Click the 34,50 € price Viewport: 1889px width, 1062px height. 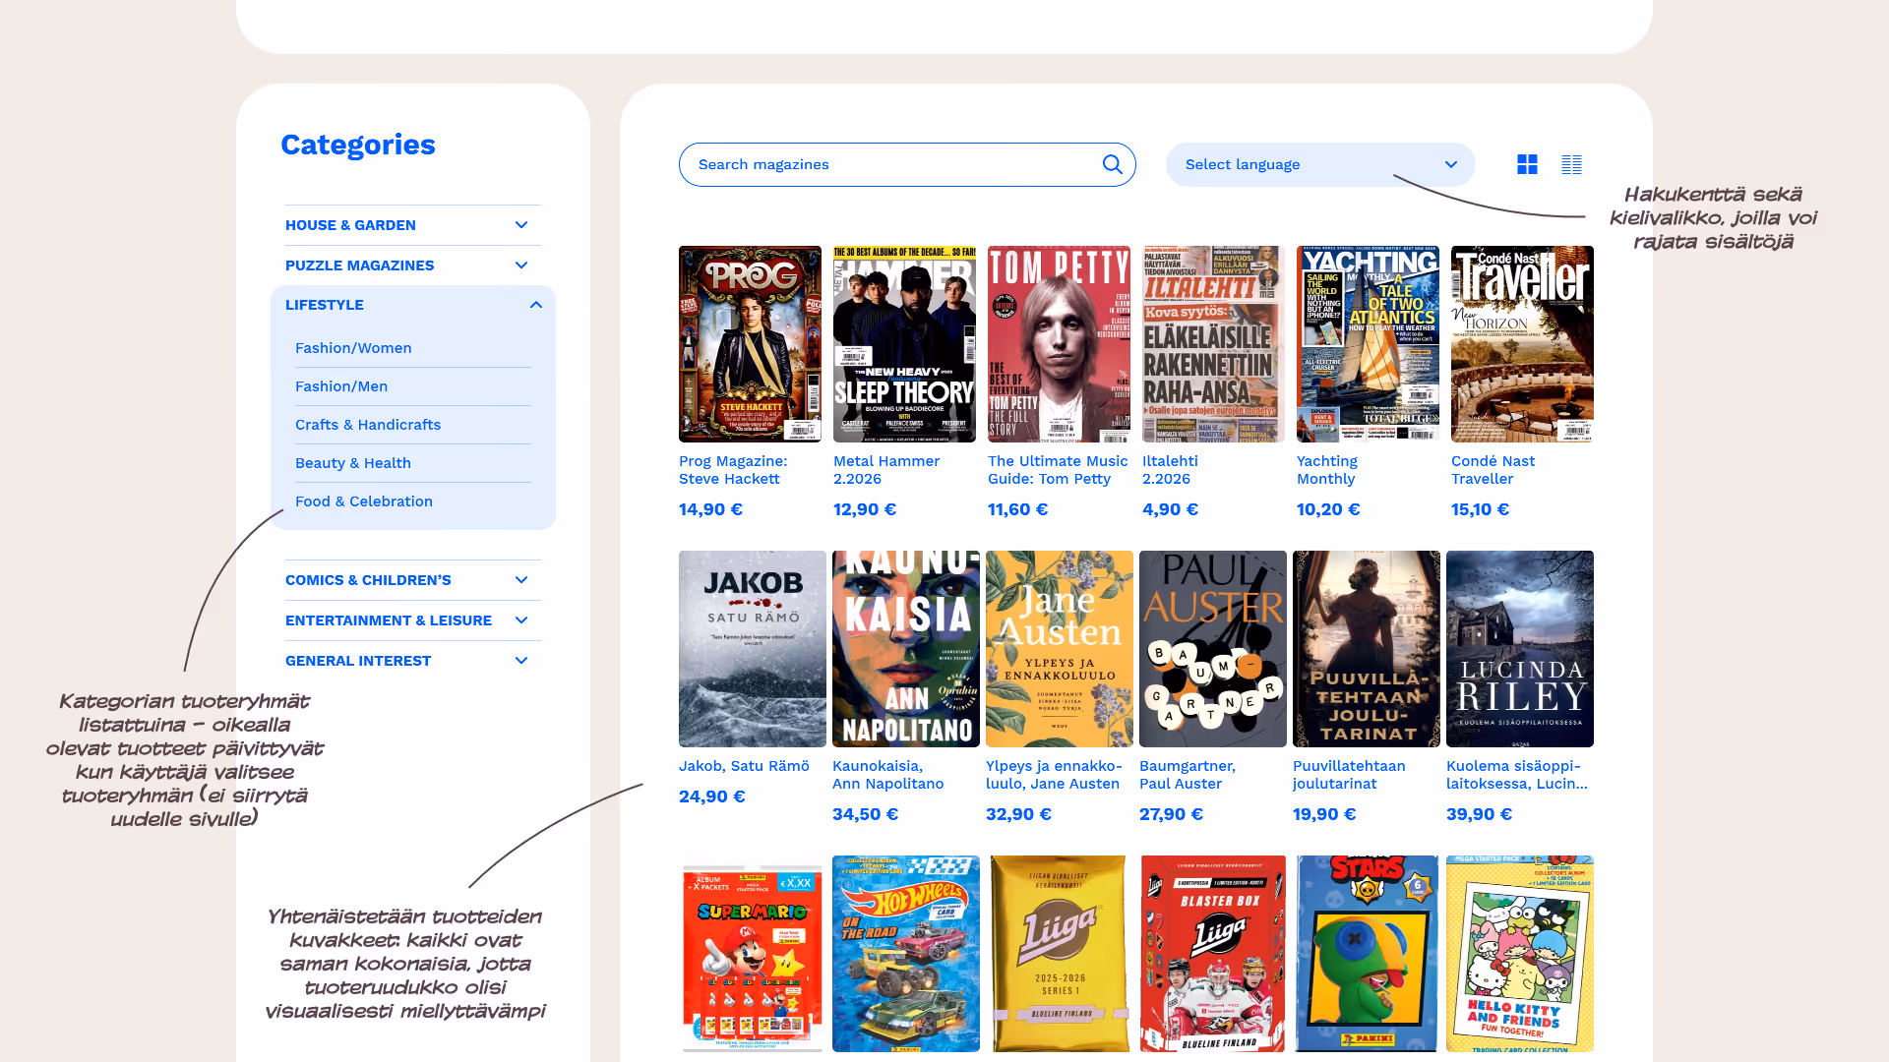pos(866,814)
